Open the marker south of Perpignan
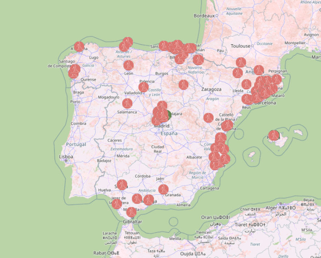 coord(276,79)
